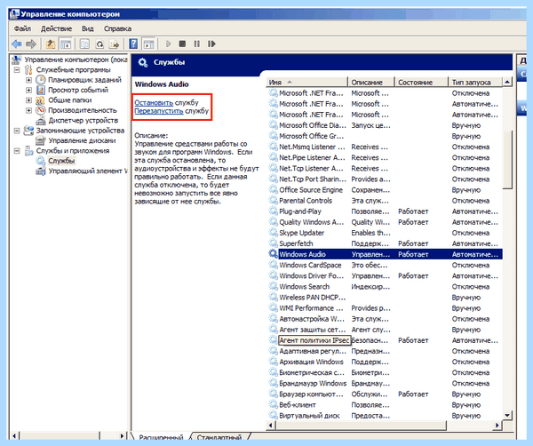
Task: Select the Windows CardSpace service row
Action: (386, 265)
